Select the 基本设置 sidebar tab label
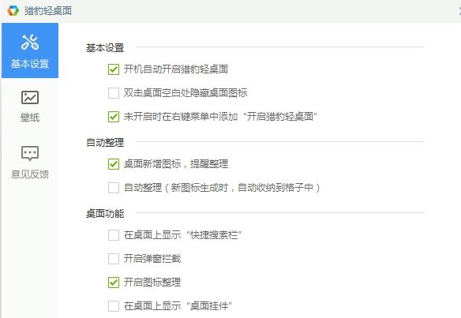Viewport: 461px width, 318px height. [x=30, y=64]
